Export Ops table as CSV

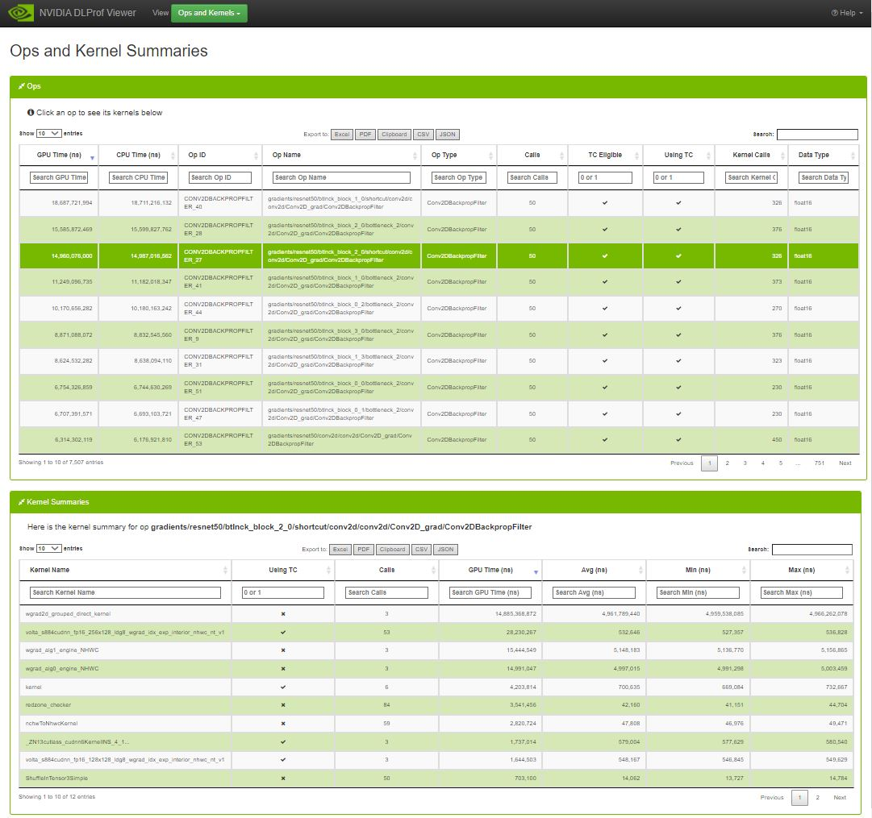tap(423, 135)
